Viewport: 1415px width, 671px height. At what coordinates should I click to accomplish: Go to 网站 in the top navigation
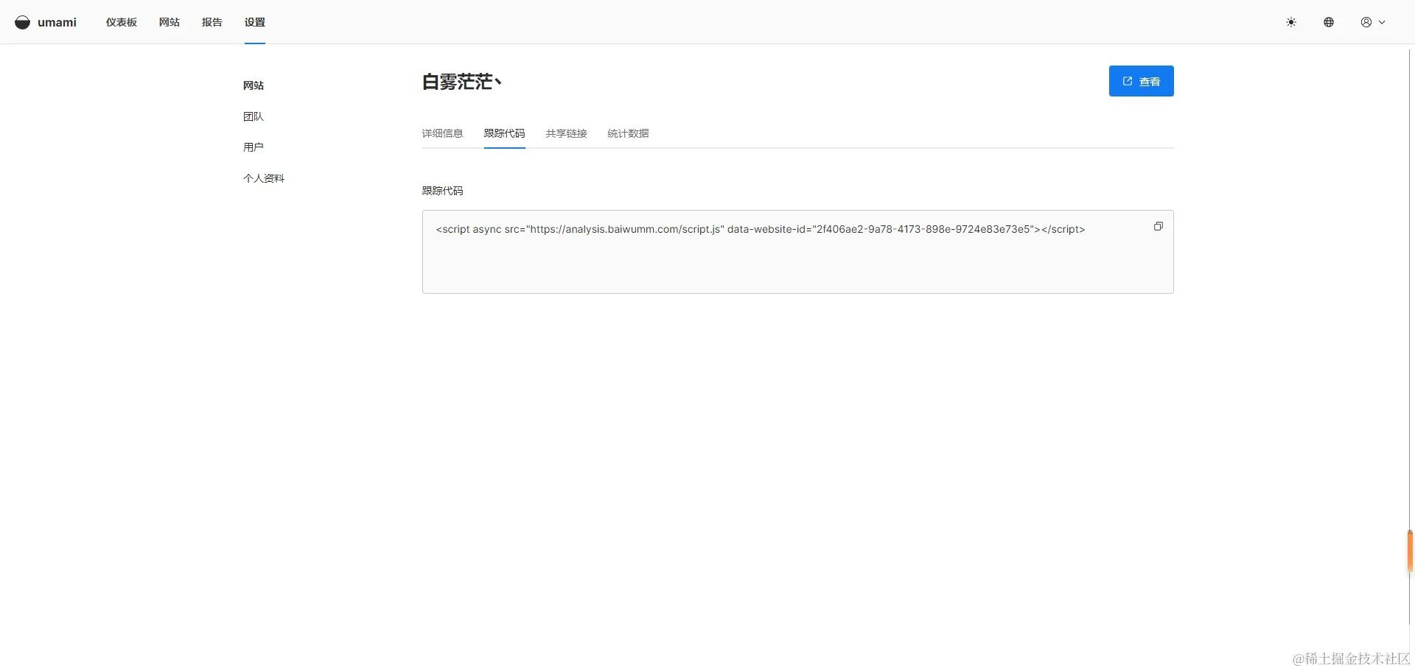coord(170,22)
